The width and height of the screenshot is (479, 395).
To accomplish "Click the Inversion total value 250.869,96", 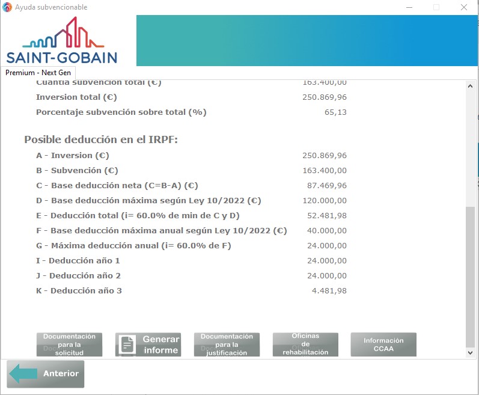I will tap(325, 97).
